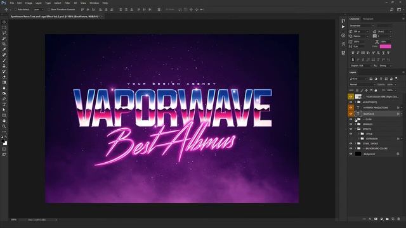Viewport: 406px width, 228px height.
Task: Enable Show Transform Controls checkbox
Action: click(48, 9)
